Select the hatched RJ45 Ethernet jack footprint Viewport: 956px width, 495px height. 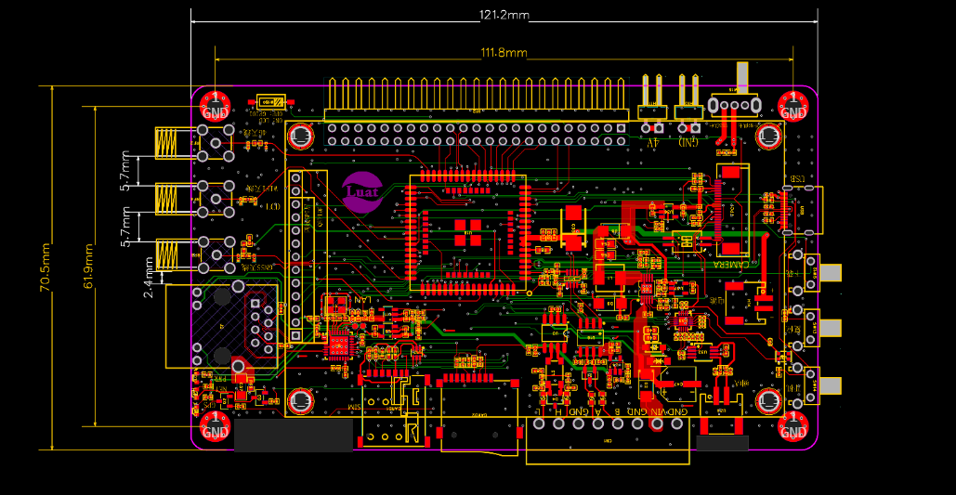point(223,326)
